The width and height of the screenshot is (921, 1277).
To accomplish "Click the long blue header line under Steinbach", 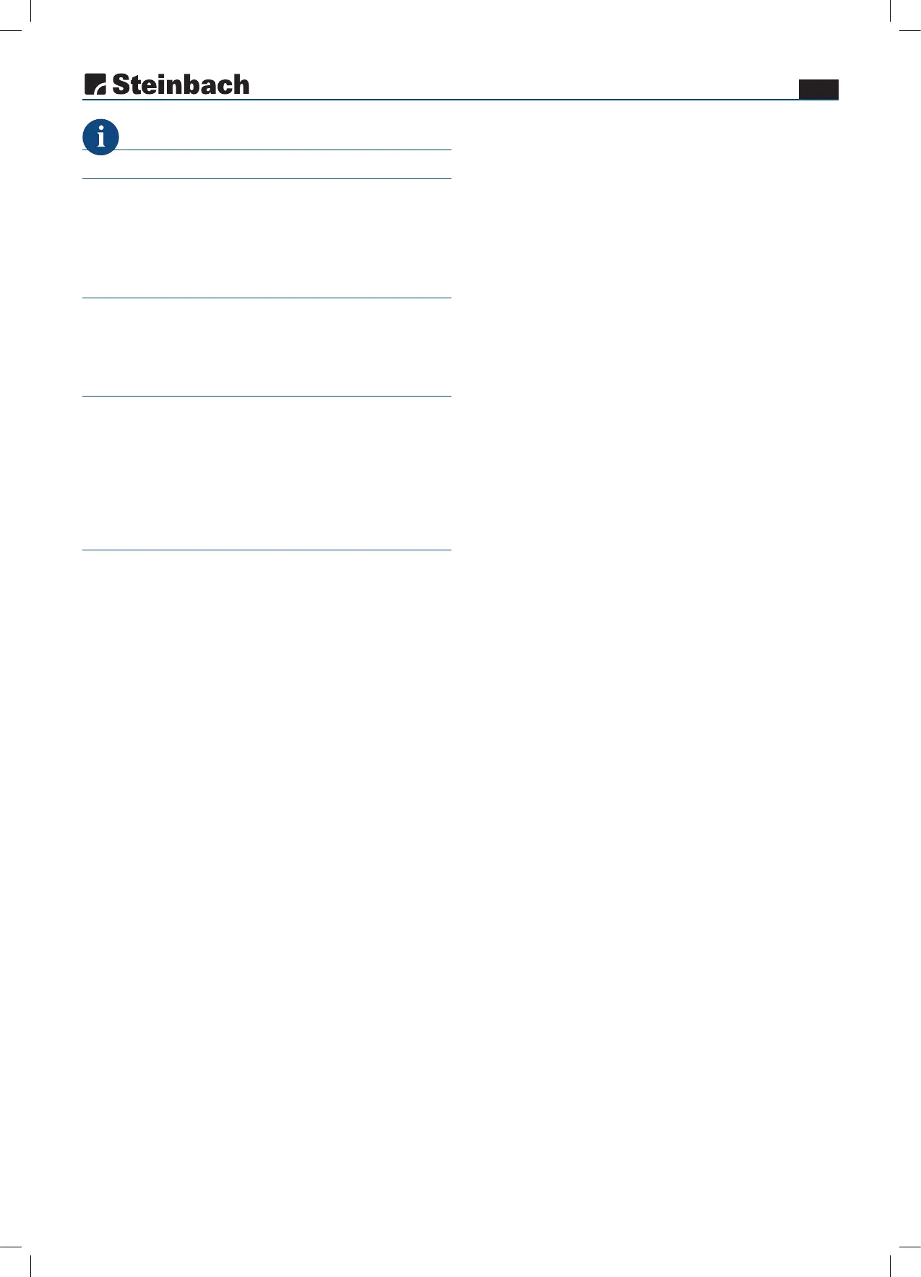I will (x=460, y=100).
